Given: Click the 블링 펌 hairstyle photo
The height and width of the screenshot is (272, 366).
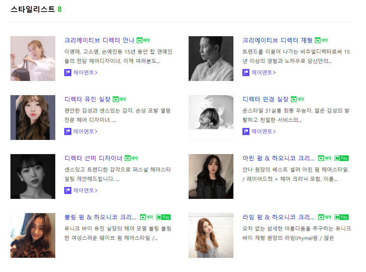Looking at the screenshot, I should click(33, 235).
